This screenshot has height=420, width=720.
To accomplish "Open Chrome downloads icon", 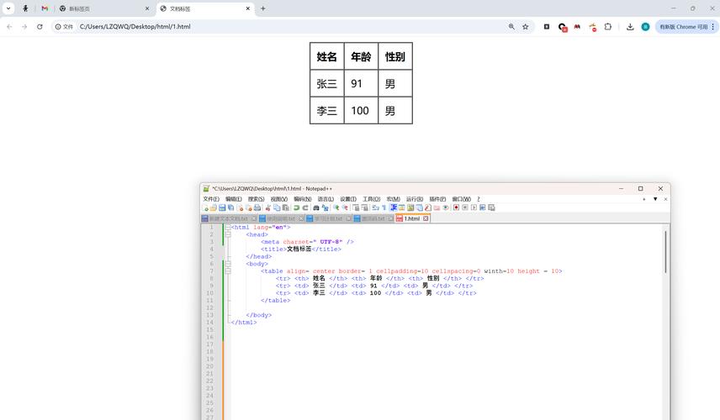I will pyautogui.click(x=630, y=27).
